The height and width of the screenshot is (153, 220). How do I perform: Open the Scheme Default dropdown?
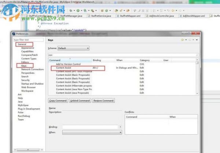pyautogui.click(x=74, y=48)
